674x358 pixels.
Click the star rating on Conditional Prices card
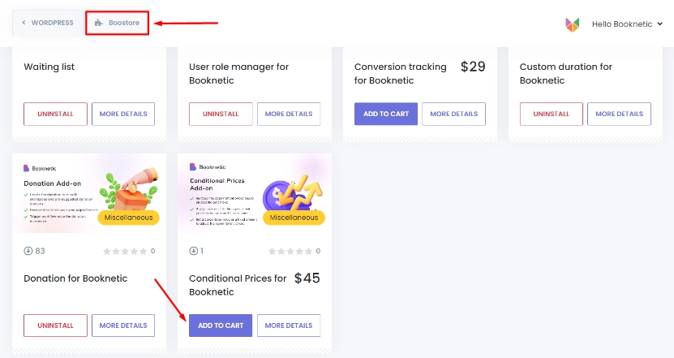(x=290, y=252)
